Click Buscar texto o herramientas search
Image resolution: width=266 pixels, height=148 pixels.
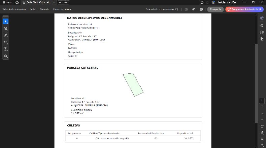pos(162,9)
